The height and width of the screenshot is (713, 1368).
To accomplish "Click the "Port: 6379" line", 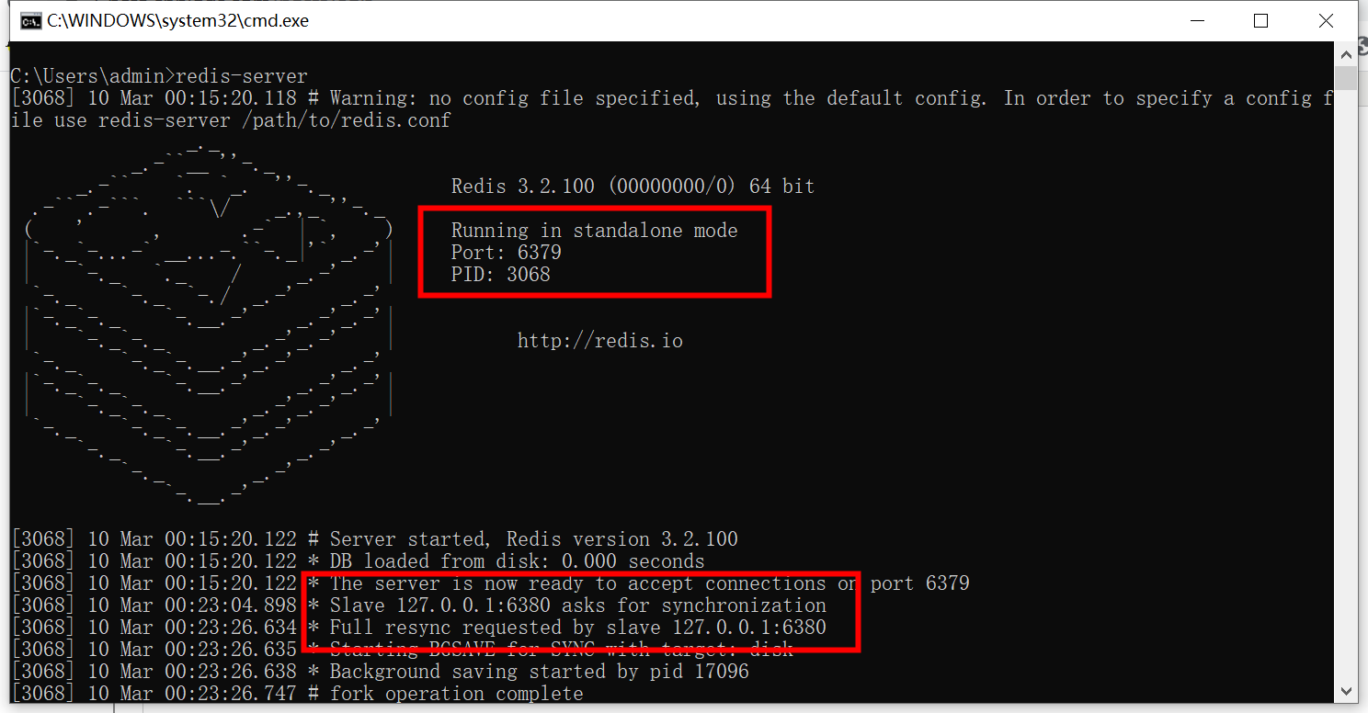I will (x=506, y=253).
